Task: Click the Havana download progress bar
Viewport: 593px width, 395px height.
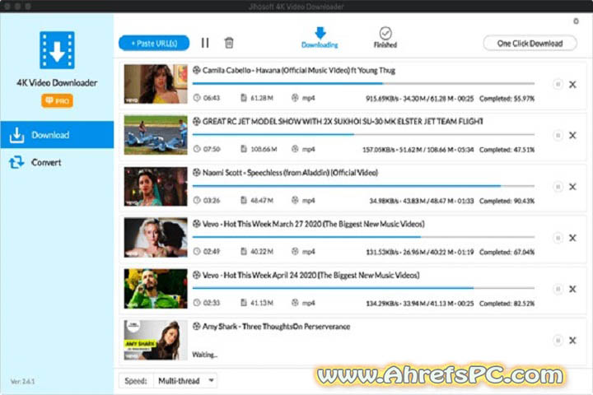Action: (363, 83)
